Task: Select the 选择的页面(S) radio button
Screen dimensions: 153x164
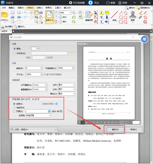Action: (x=40, y=104)
